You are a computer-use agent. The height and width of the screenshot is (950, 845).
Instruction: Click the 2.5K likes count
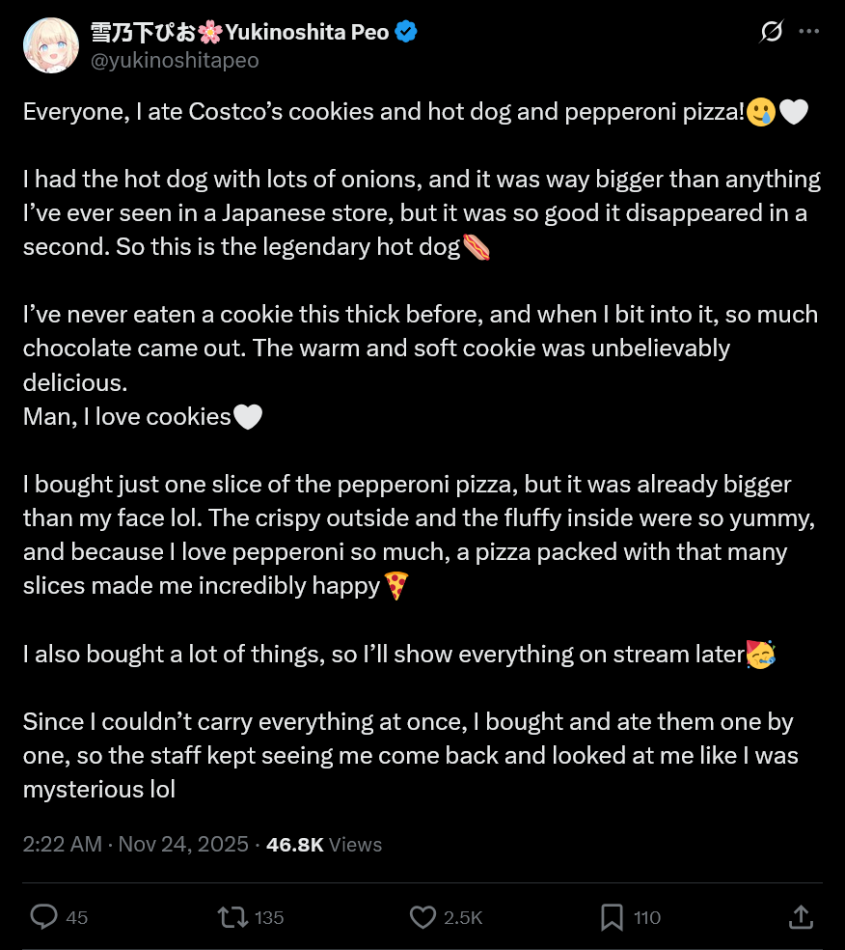coord(463,917)
